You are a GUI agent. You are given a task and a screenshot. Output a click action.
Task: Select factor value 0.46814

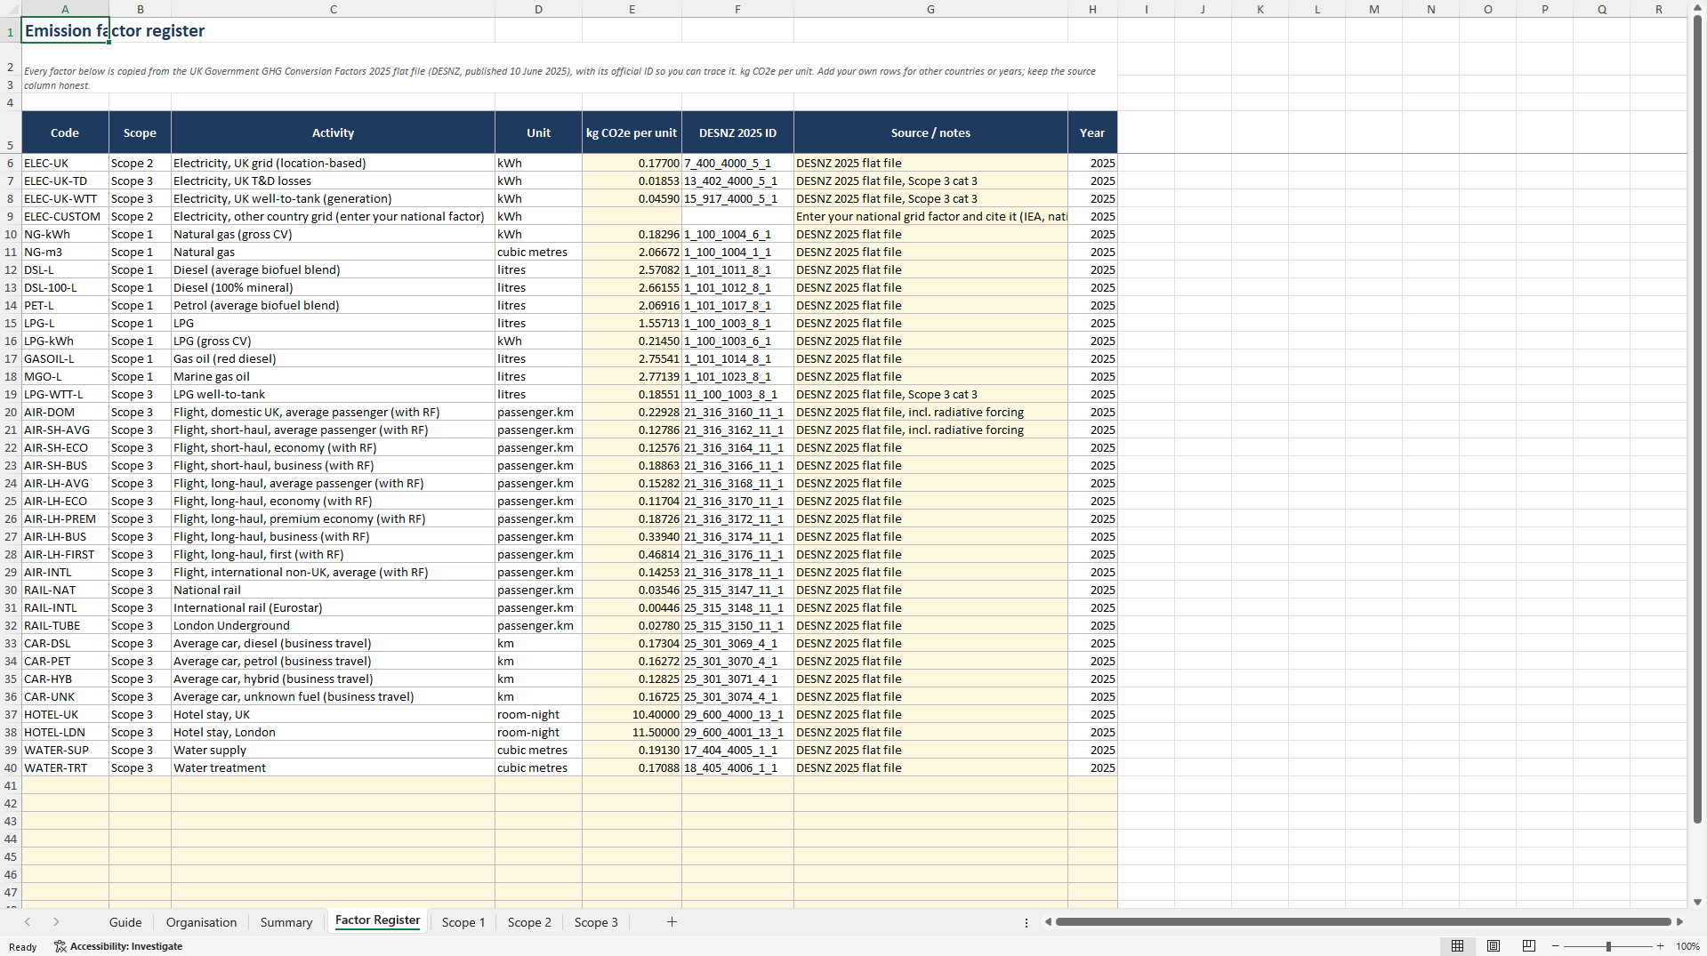[x=632, y=554]
